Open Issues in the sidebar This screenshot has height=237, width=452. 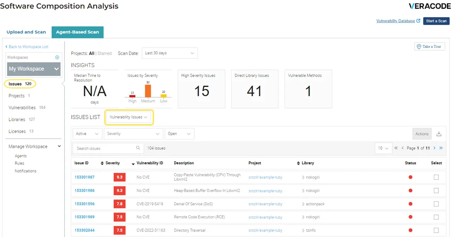(x=20, y=84)
